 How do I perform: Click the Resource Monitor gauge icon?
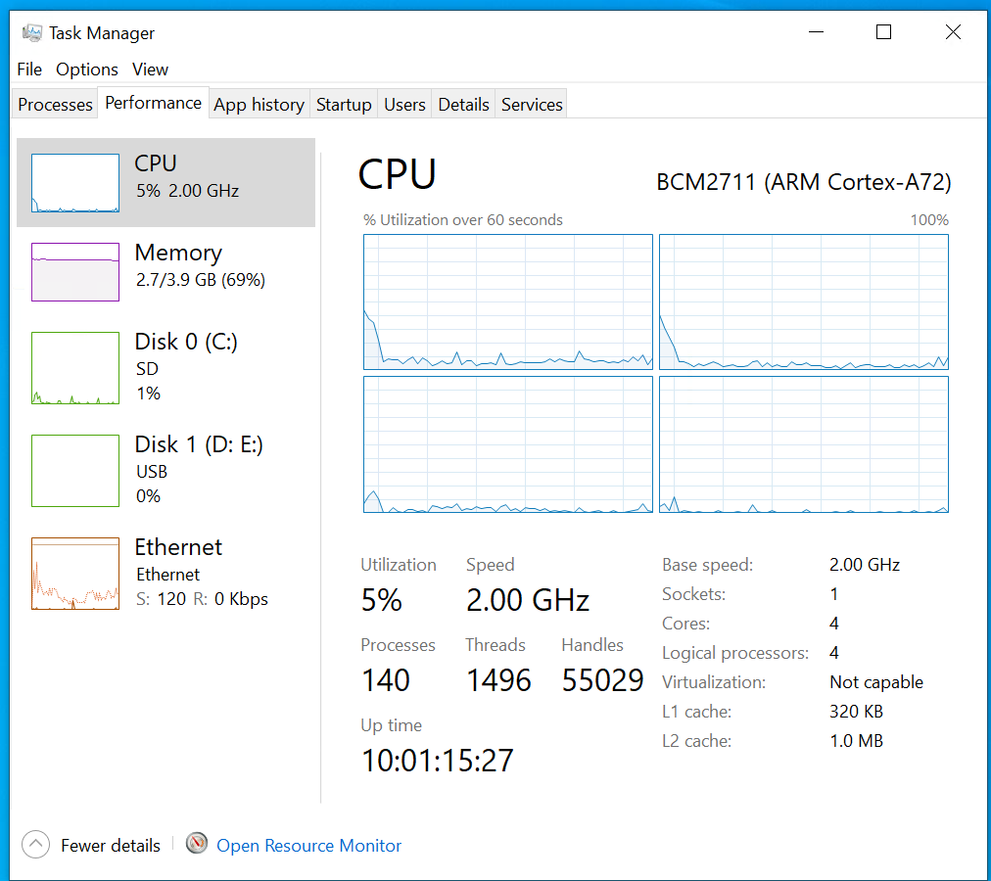click(x=197, y=844)
